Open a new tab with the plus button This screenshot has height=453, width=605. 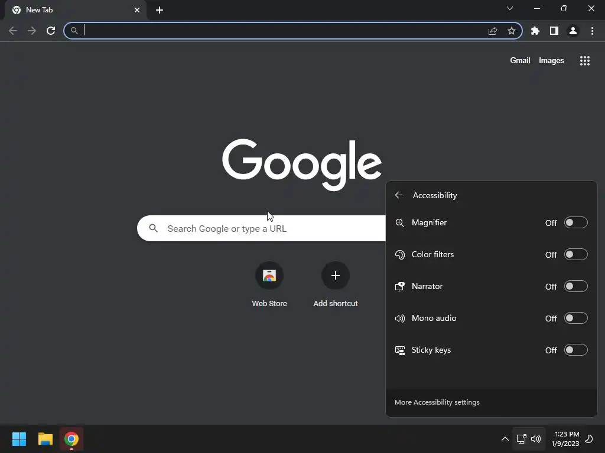[x=160, y=10]
